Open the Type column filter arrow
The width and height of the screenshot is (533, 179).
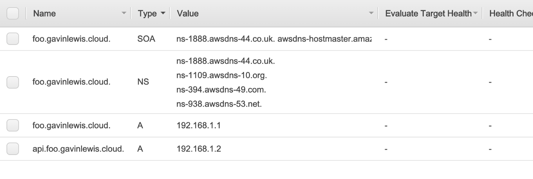pos(163,14)
